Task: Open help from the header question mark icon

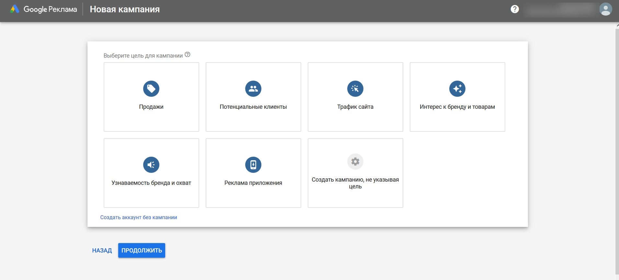Action: click(515, 9)
